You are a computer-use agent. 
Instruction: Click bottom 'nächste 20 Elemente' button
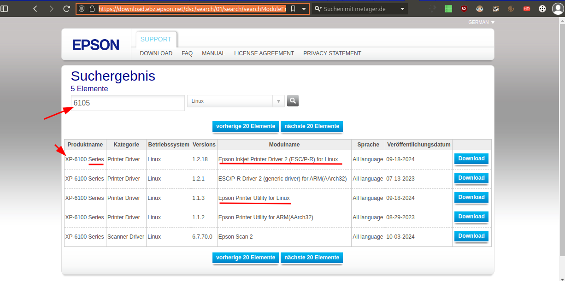[x=312, y=258]
